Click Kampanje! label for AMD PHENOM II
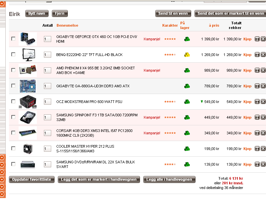Viewport: 266px width, 200px height. (x=152, y=70)
